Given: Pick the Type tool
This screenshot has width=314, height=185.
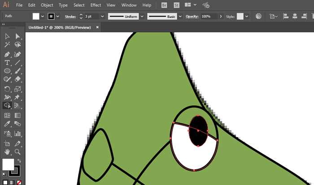Looking at the screenshot, I should click(x=7, y=62).
